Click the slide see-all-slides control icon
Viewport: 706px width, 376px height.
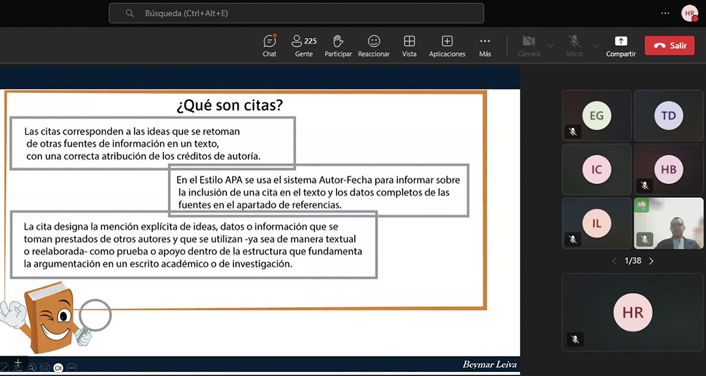[x=18, y=368]
